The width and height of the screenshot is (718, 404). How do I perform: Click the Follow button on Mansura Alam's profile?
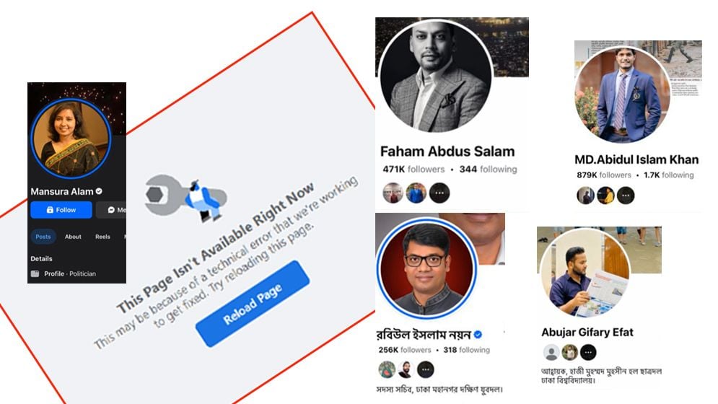tap(61, 210)
